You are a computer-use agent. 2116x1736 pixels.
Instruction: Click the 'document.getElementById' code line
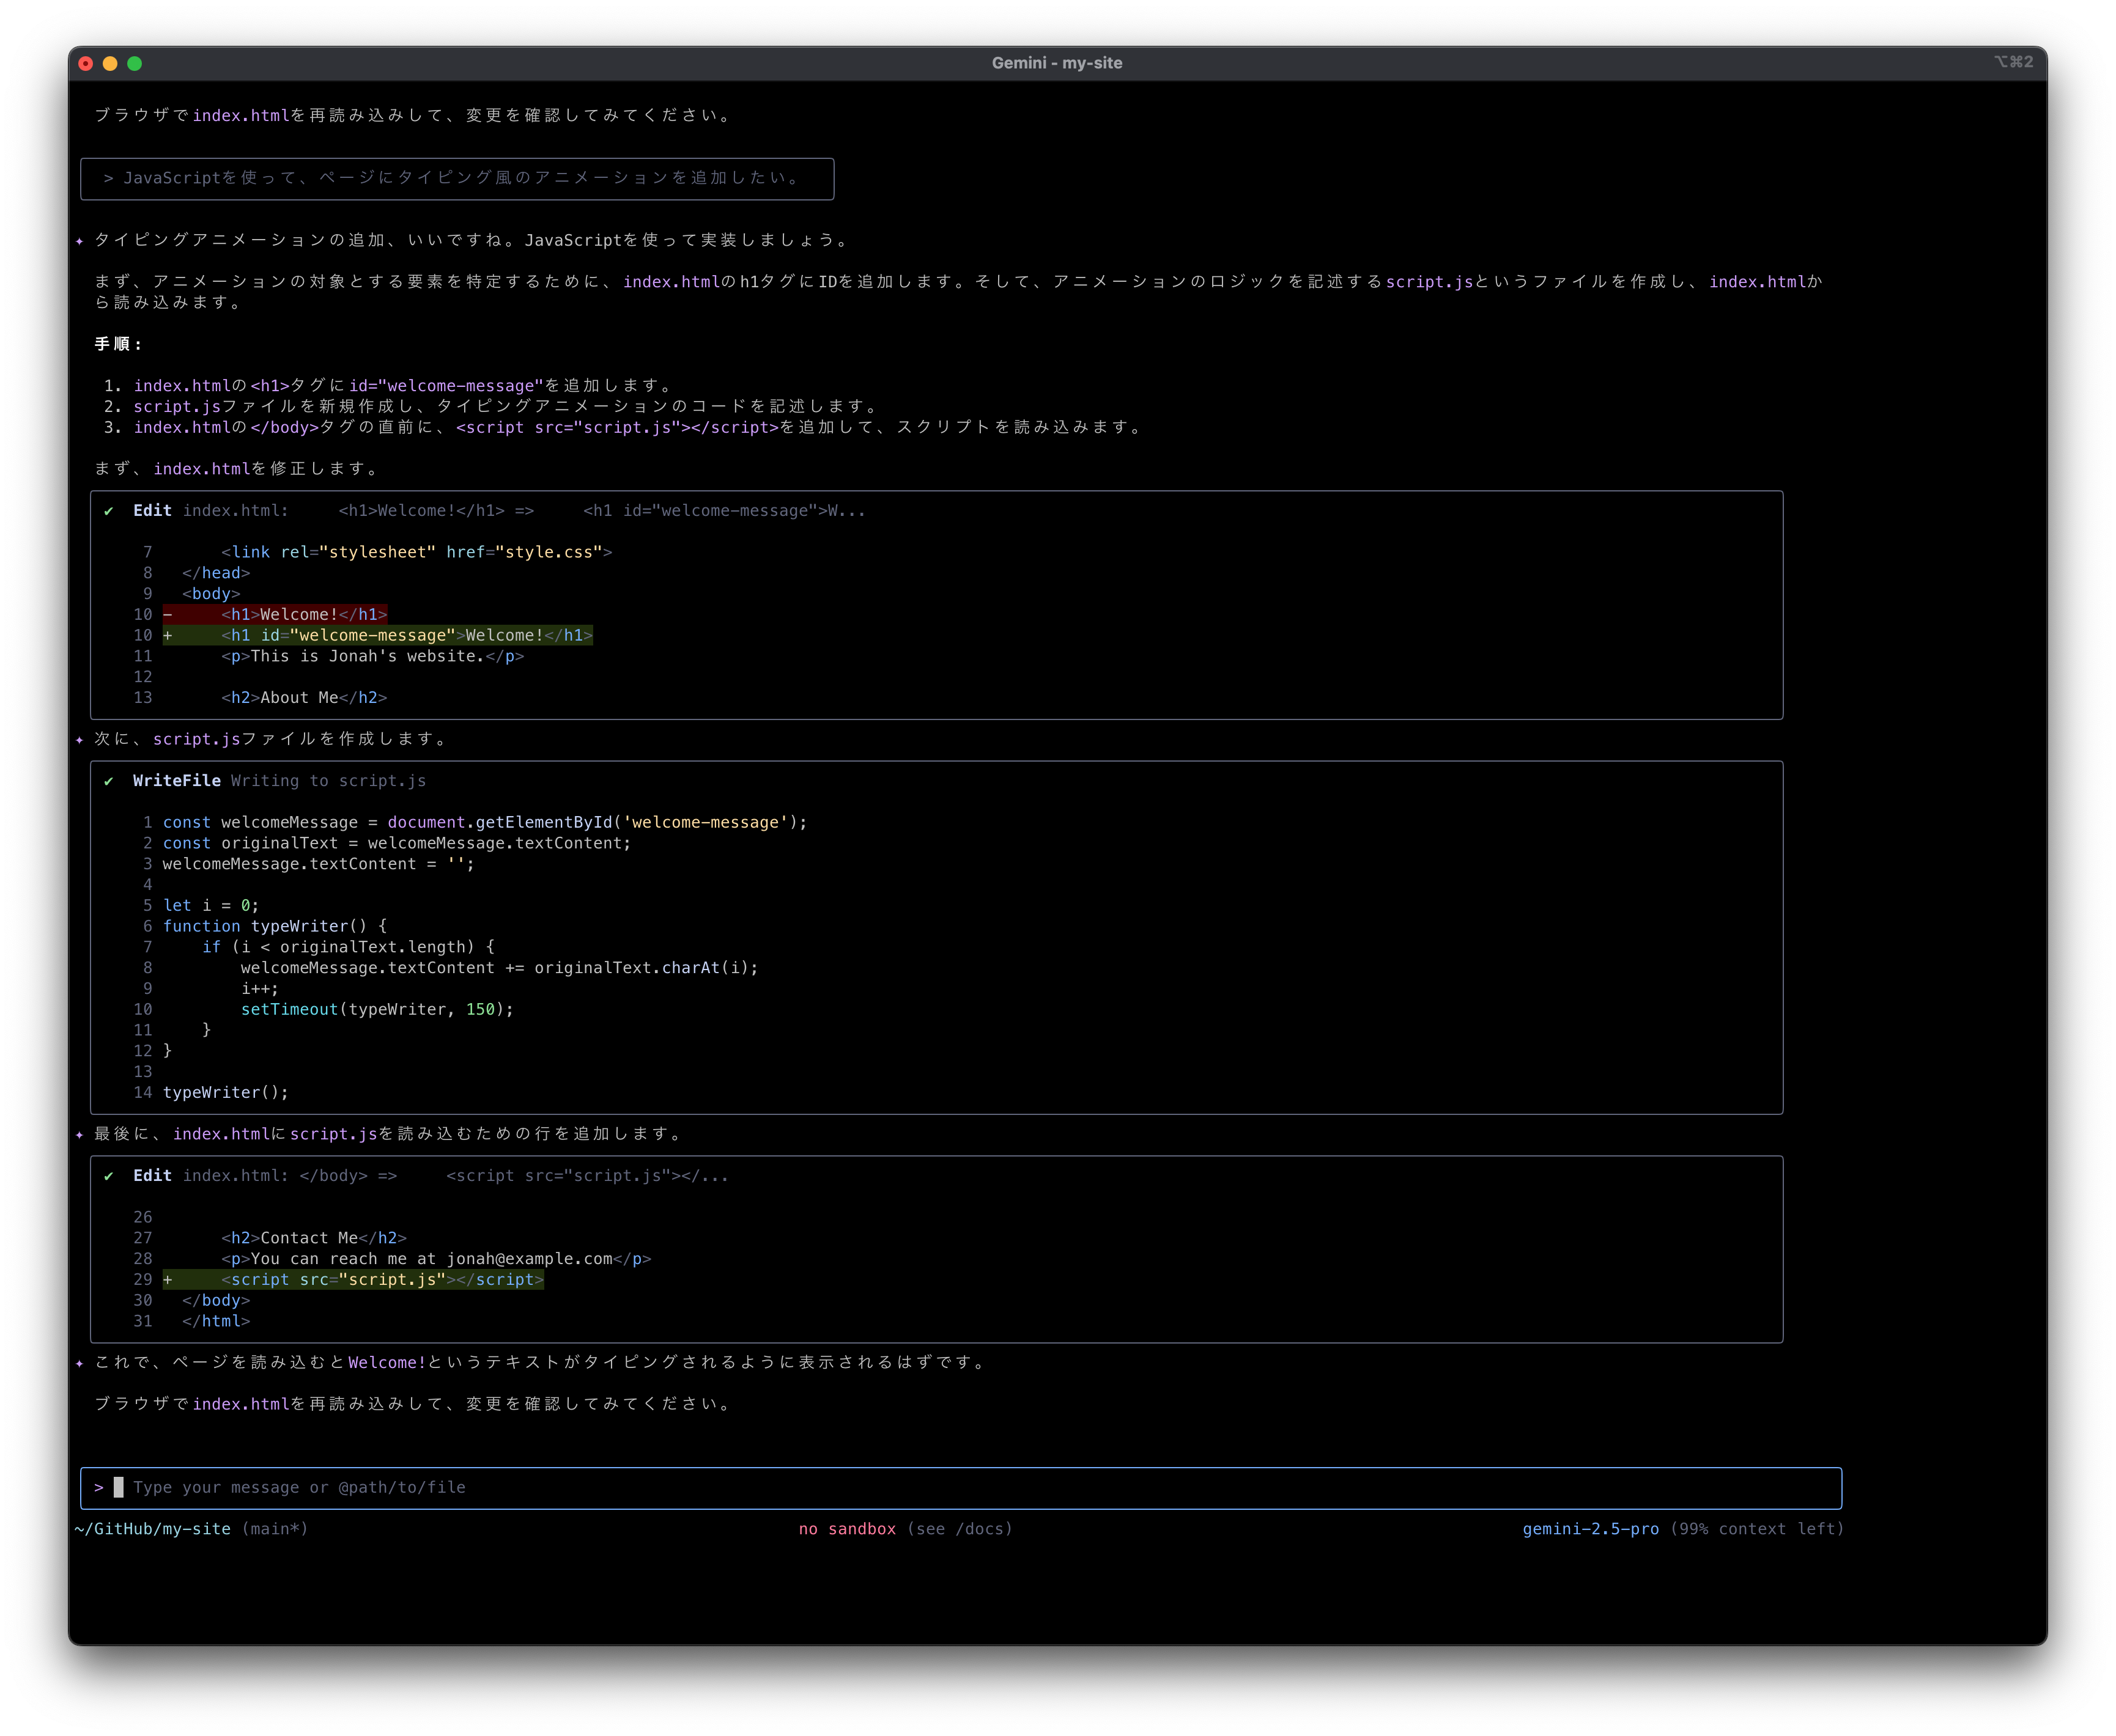click(484, 822)
